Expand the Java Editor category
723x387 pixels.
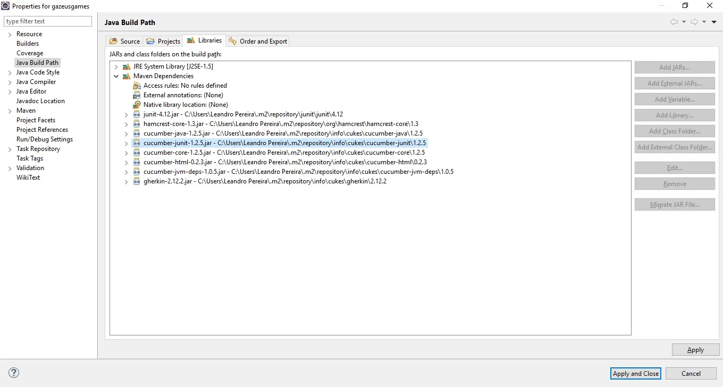[x=10, y=91]
